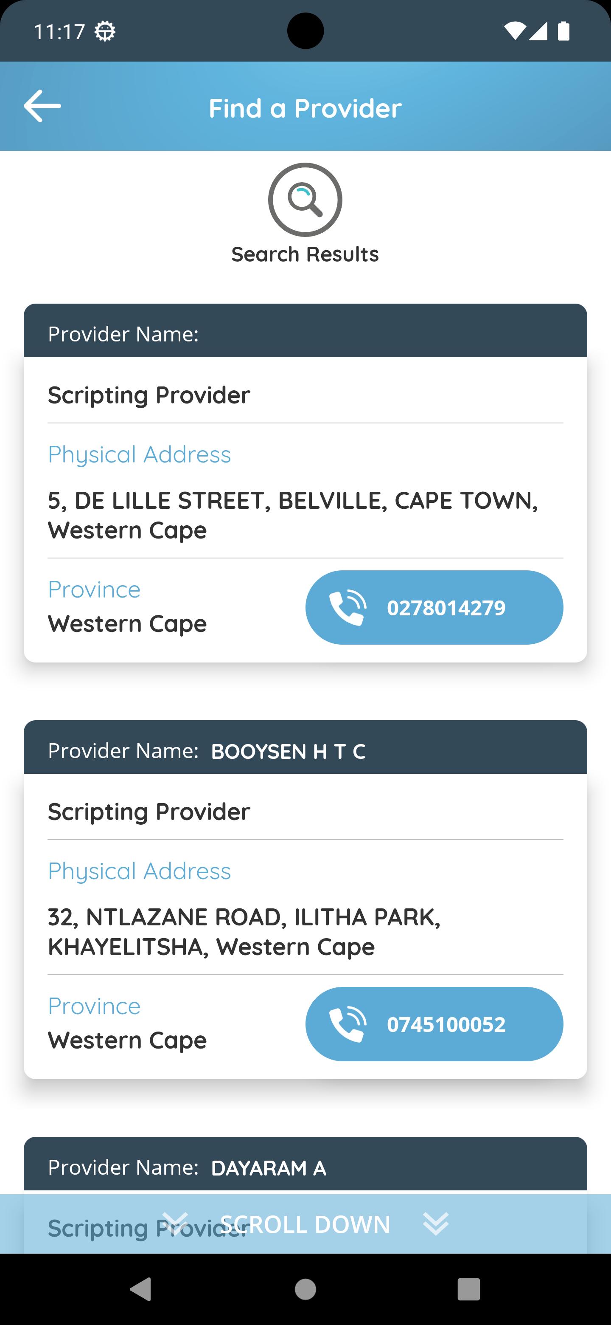Tap the De Lille Street physical address
The image size is (611, 1325).
coord(293,515)
